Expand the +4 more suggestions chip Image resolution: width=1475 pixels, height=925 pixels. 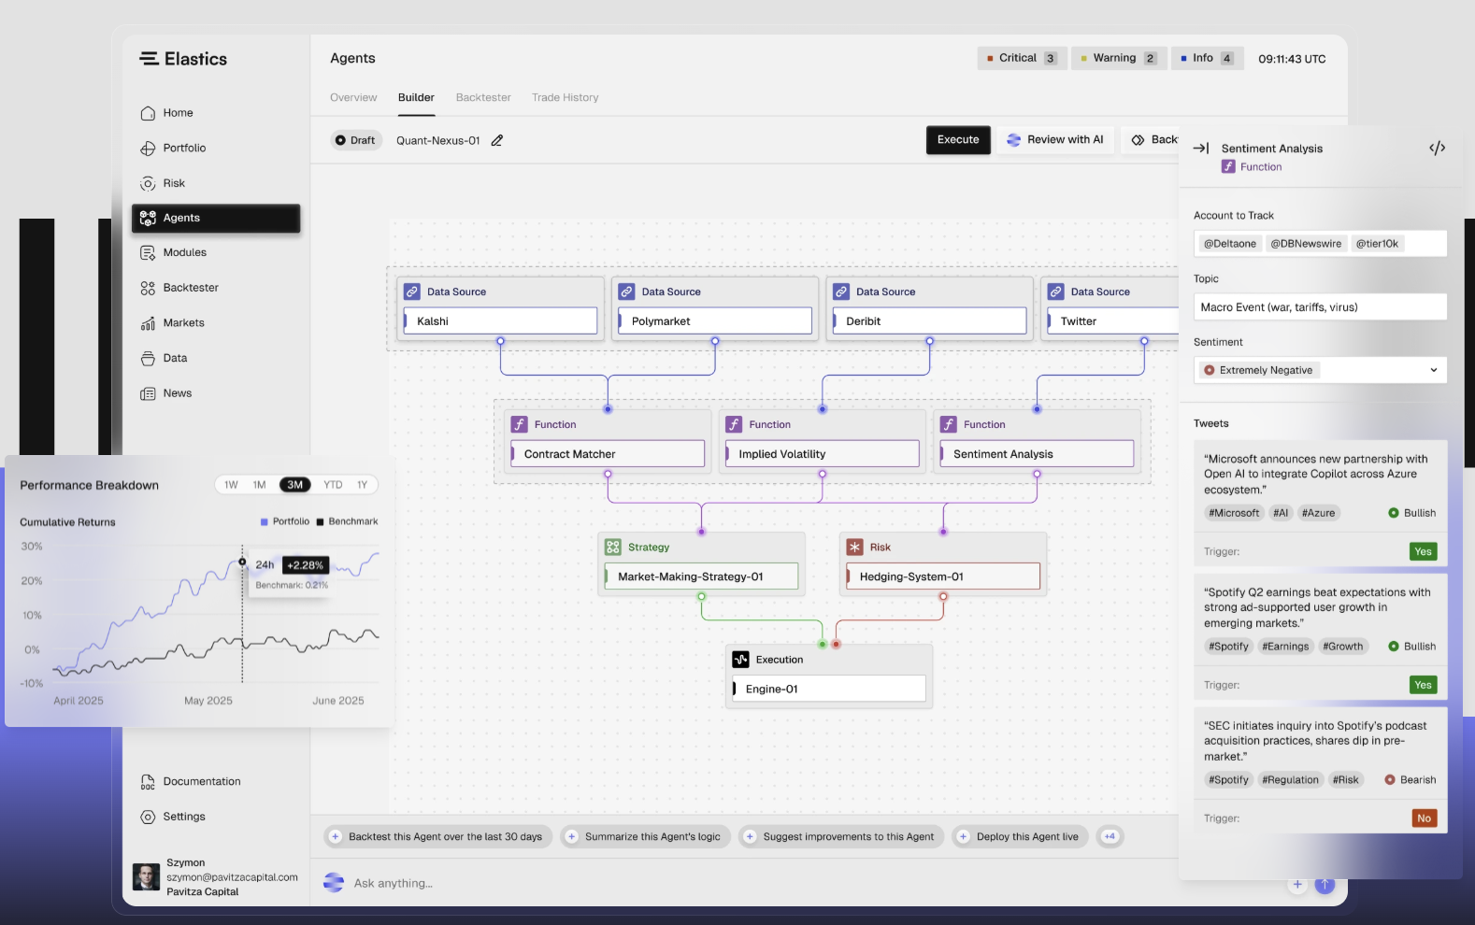pos(1110,837)
